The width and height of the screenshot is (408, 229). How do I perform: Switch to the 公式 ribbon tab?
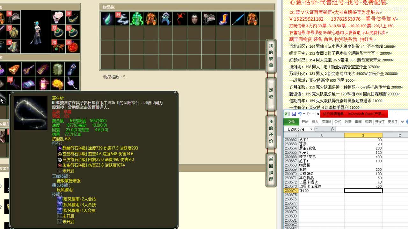338,122
